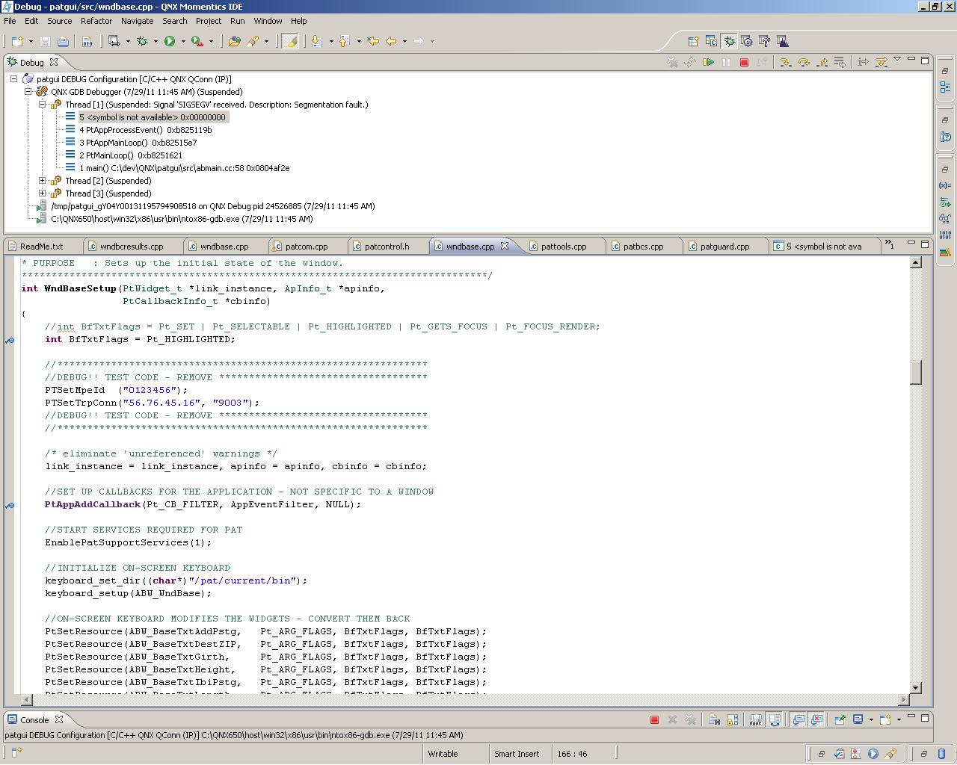Switch to the pattools.cpp editor tab
The height and width of the screenshot is (765, 957).
tap(563, 247)
